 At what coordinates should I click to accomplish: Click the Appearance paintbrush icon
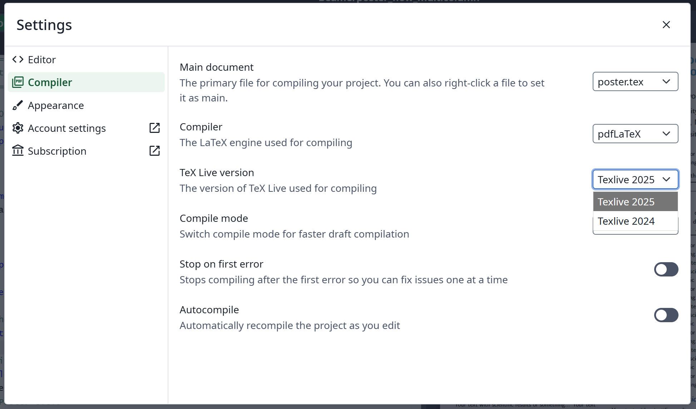18,105
